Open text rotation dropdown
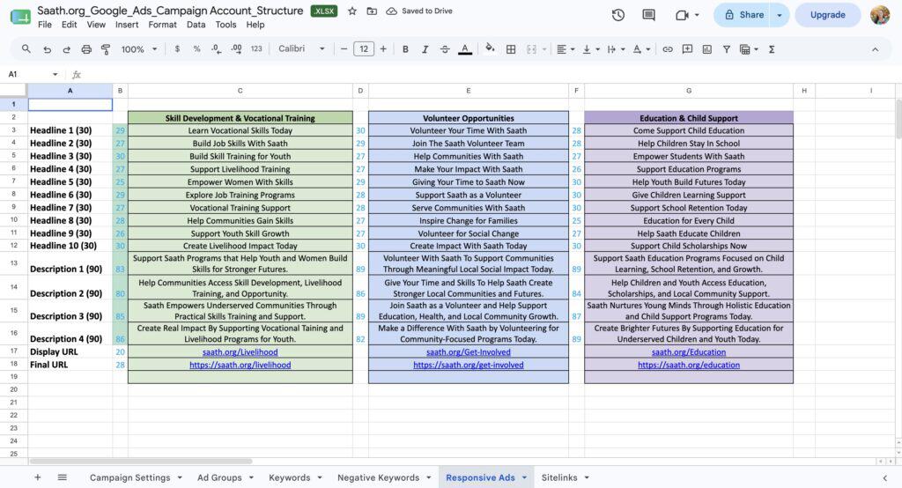 point(641,49)
